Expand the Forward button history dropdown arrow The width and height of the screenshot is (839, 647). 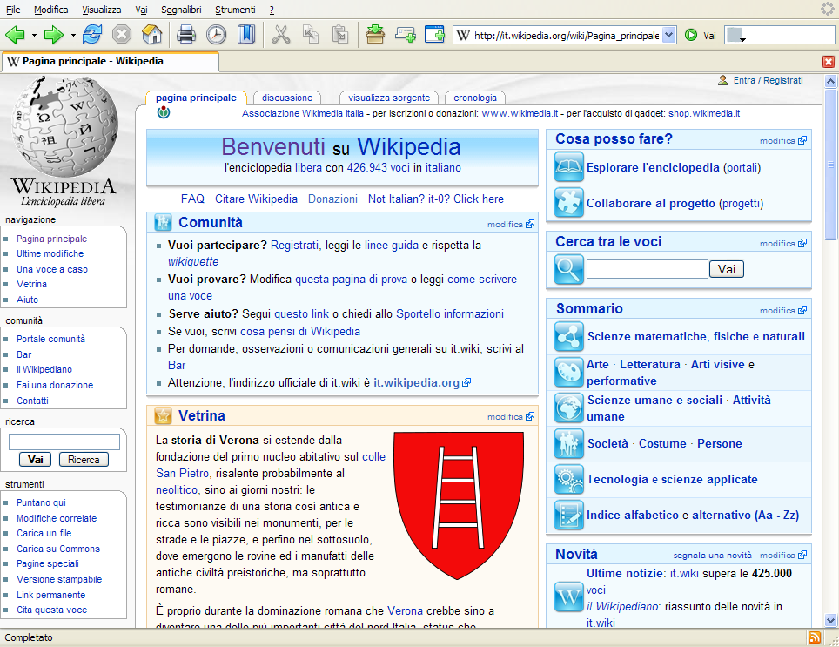point(73,36)
